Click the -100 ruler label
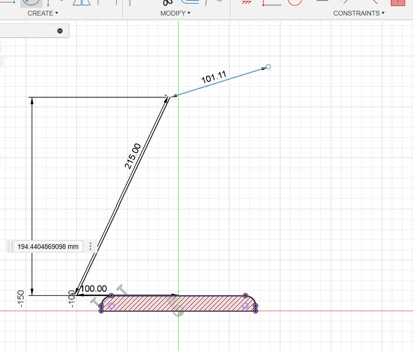 pos(71,299)
